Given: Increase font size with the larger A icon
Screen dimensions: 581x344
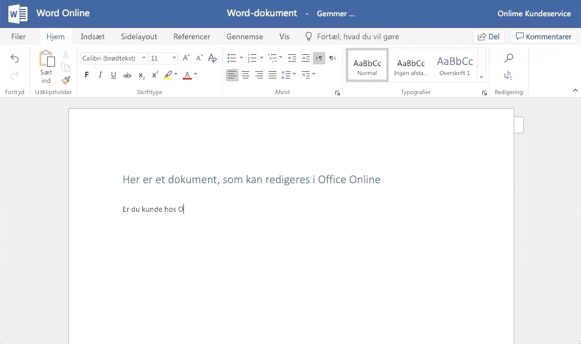Looking at the screenshot, I should [x=186, y=58].
